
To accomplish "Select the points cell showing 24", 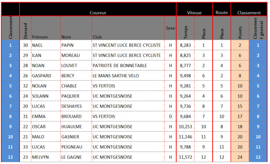I will pyautogui.click(x=240, y=157).
